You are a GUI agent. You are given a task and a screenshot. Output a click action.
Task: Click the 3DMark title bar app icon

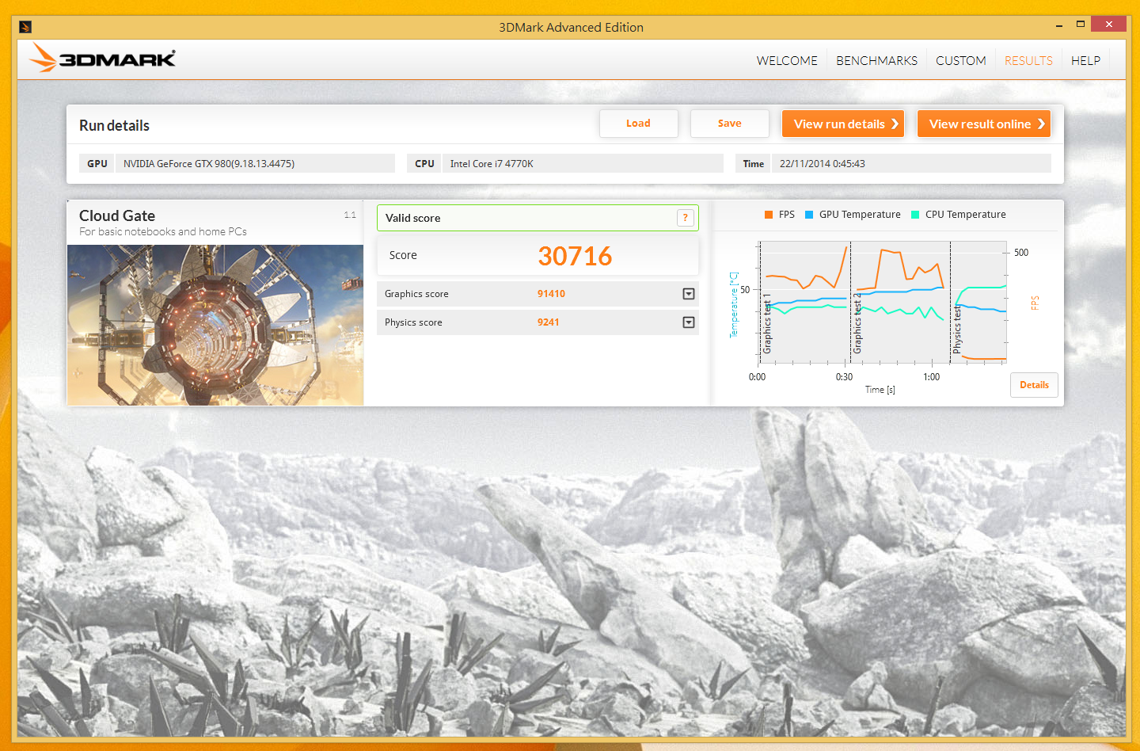point(25,27)
